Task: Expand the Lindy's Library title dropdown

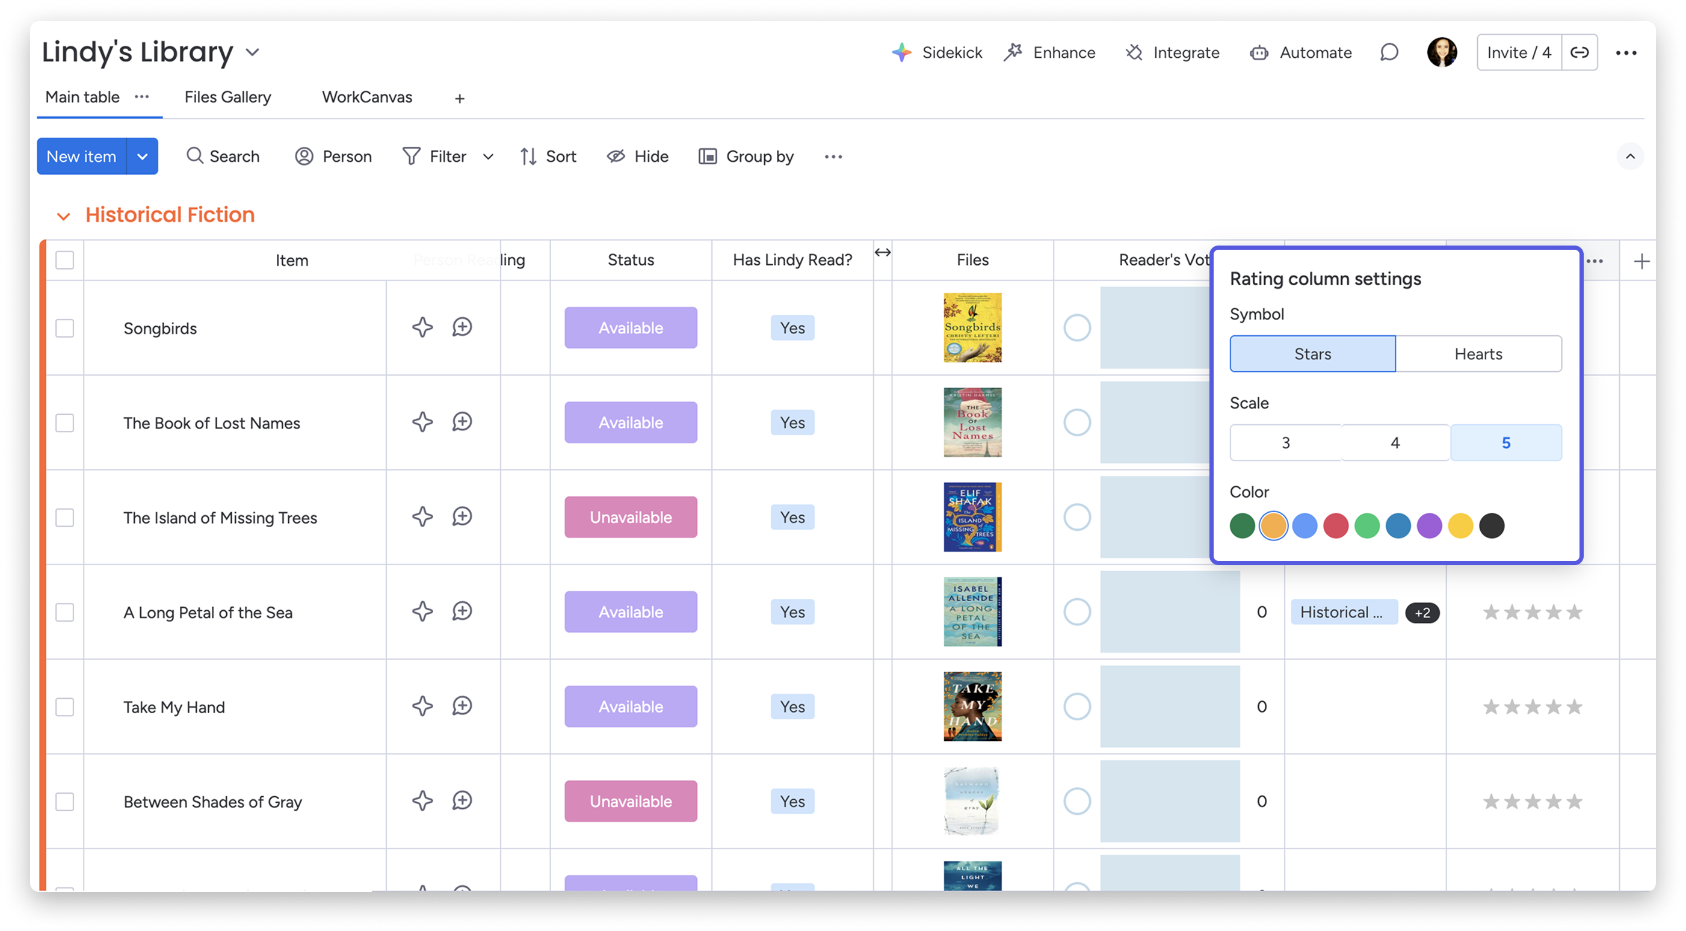Action: [x=253, y=52]
